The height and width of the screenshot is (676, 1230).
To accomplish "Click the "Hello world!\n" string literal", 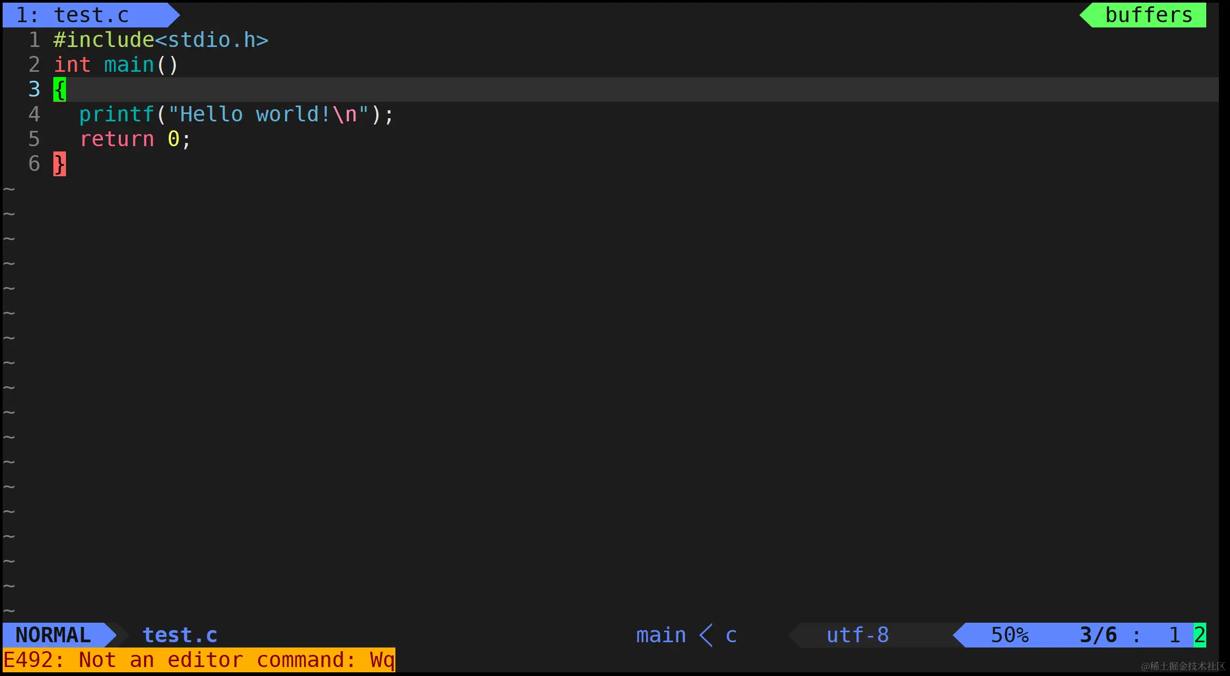I will point(268,115).
